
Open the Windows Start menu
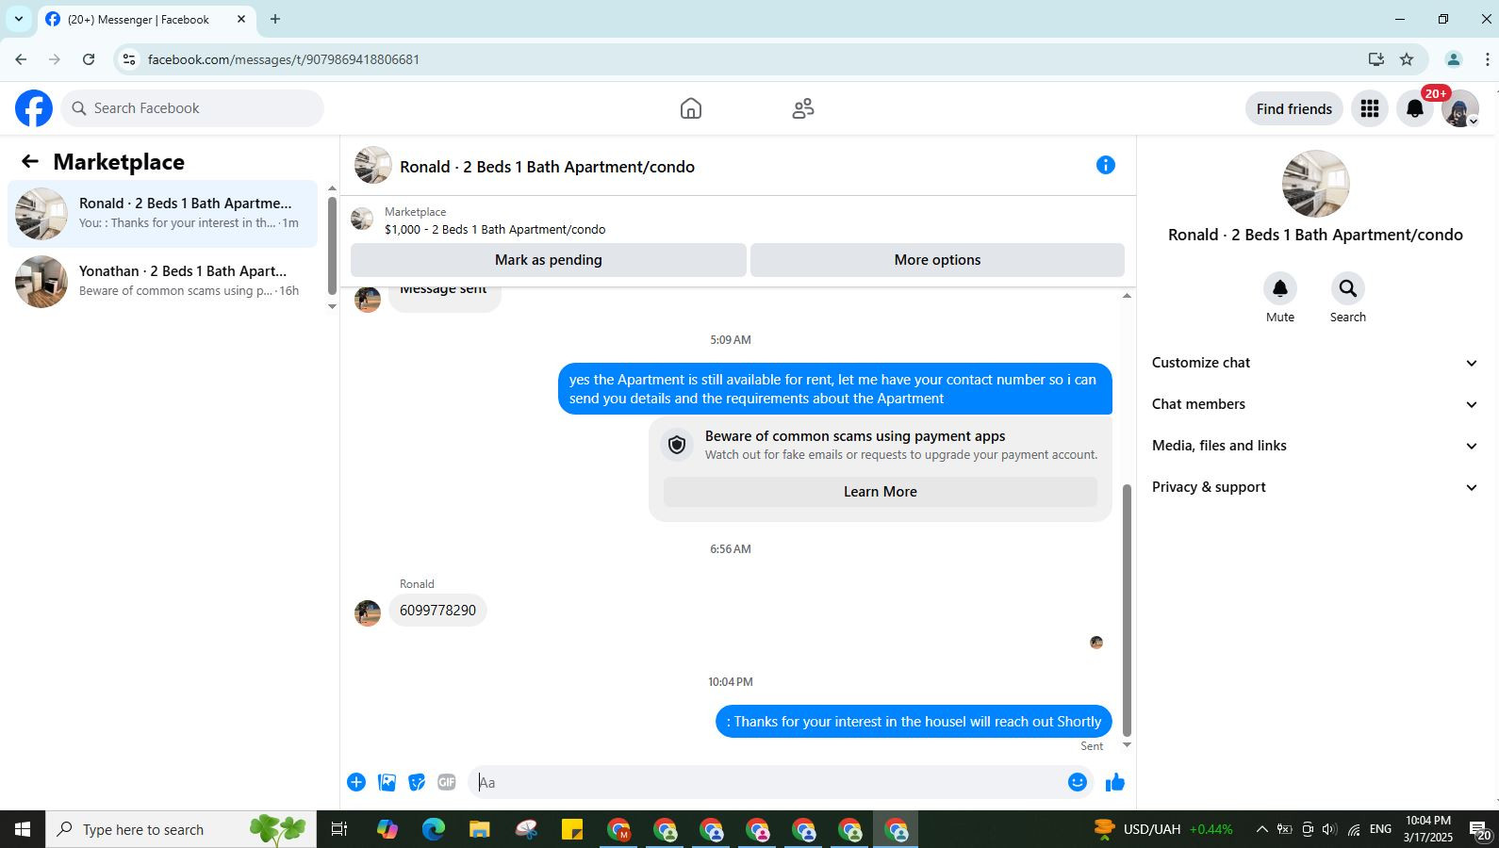[x=23, y=829]
